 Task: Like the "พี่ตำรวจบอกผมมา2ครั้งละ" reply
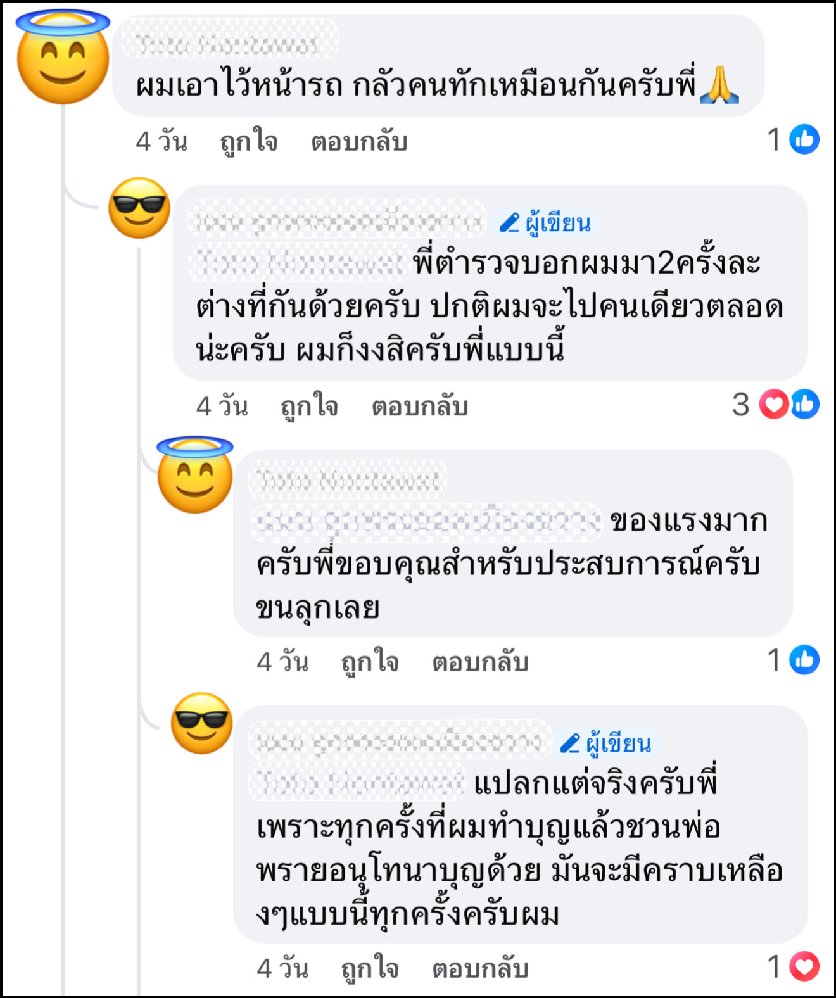[310, 406]
